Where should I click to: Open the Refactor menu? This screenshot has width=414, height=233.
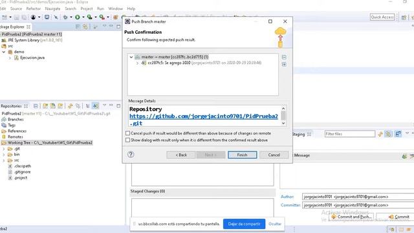(33, 8)
